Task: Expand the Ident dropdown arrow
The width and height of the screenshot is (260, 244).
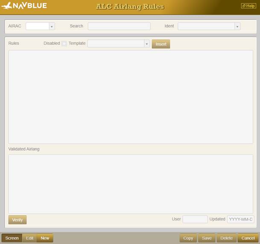Action: tap(237, 26)
